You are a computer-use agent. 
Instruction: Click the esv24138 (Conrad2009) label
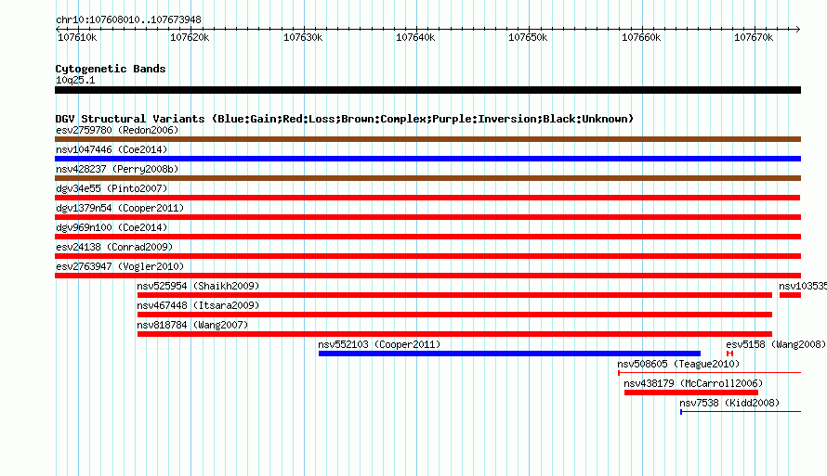(114, 247)
